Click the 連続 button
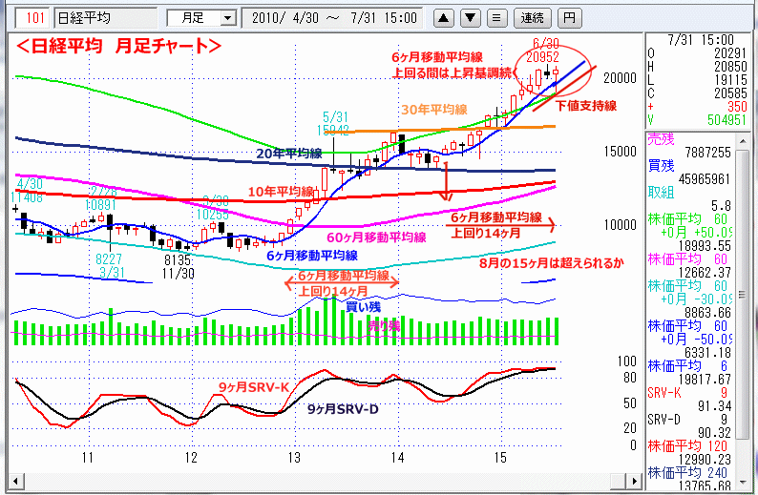This screenshot has height=495, width=758. pos(533,19)
